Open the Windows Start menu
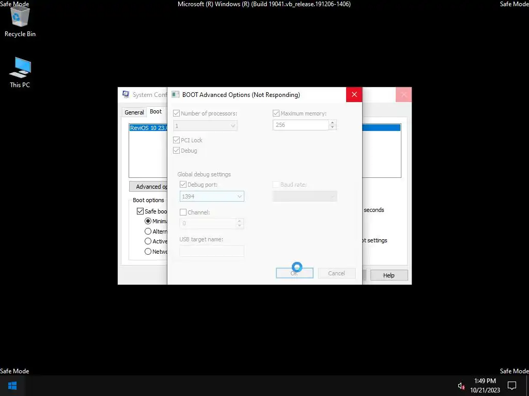This screenshot has width=529, height=396. point(12,386)
